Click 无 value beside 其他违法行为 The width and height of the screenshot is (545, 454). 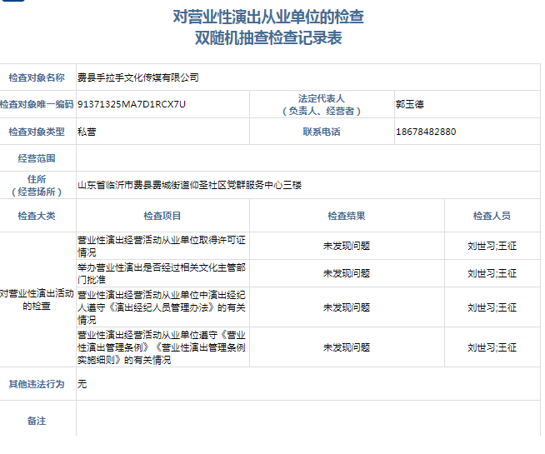coord(82,384)
